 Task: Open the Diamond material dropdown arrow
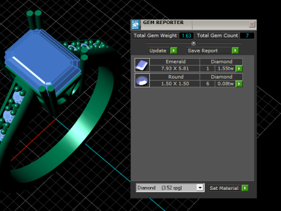[x=200, y=188]
